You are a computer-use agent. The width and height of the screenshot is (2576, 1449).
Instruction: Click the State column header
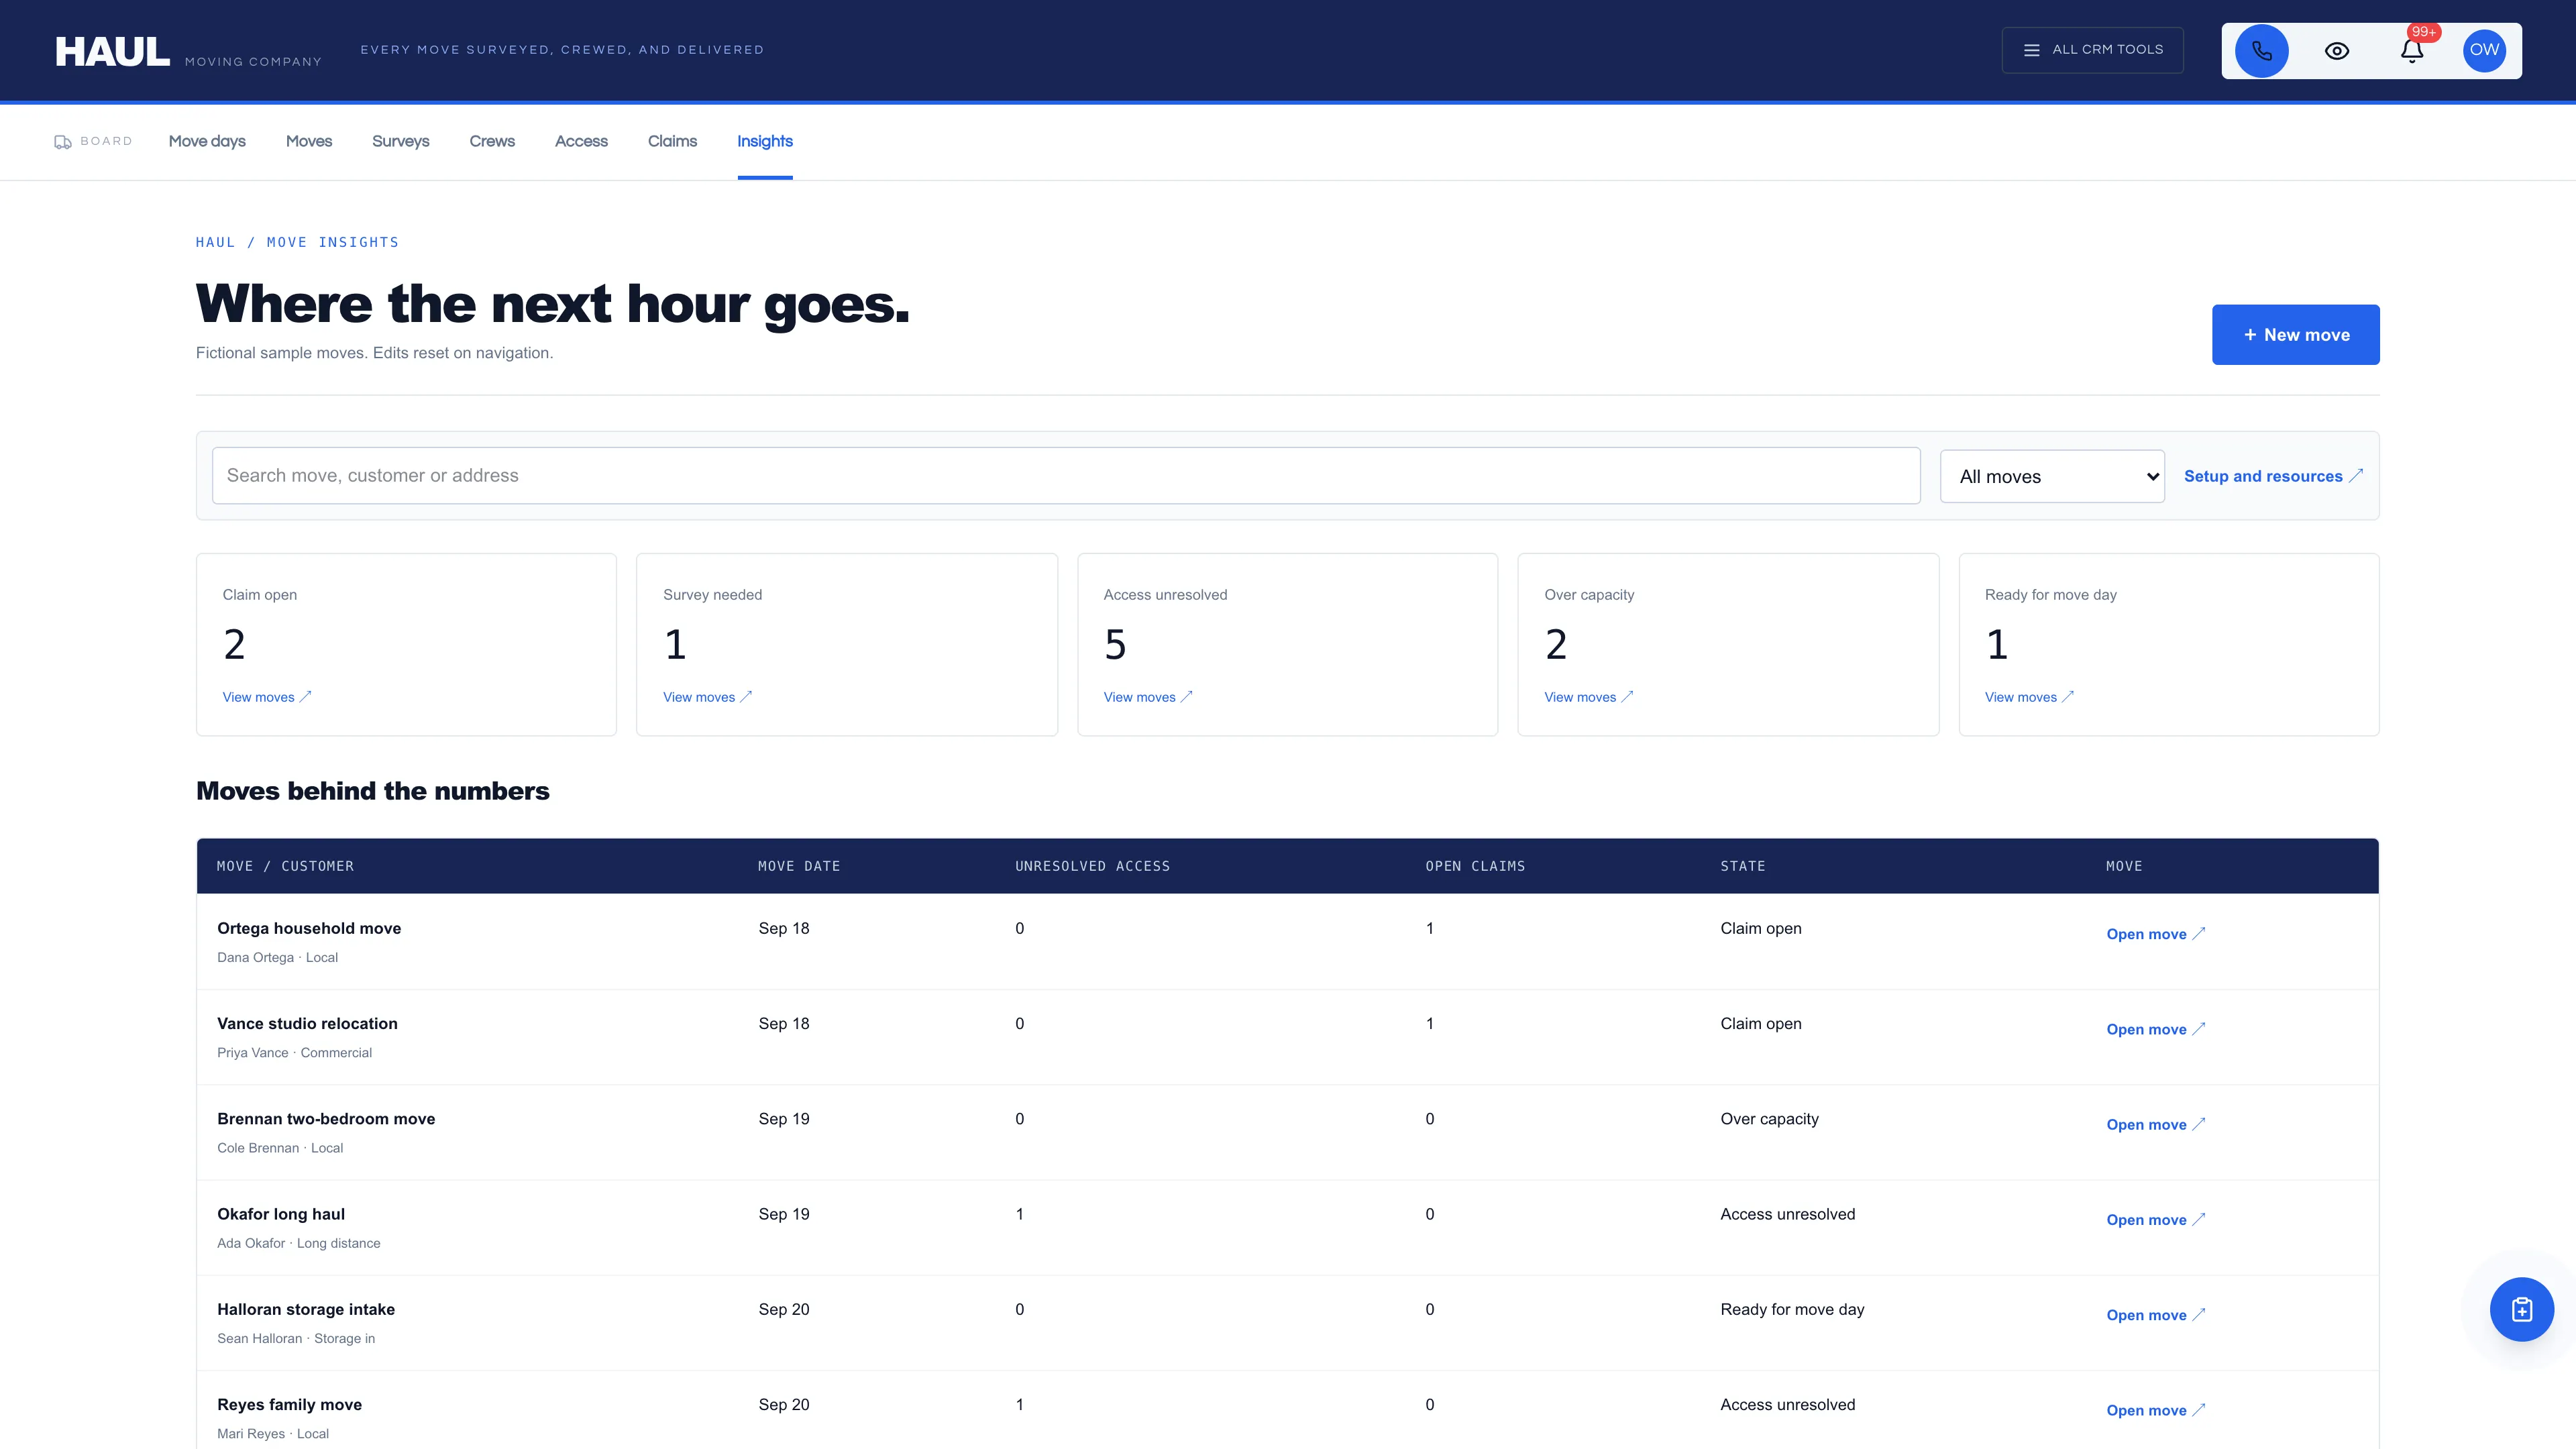click(x=1743, y=866)
